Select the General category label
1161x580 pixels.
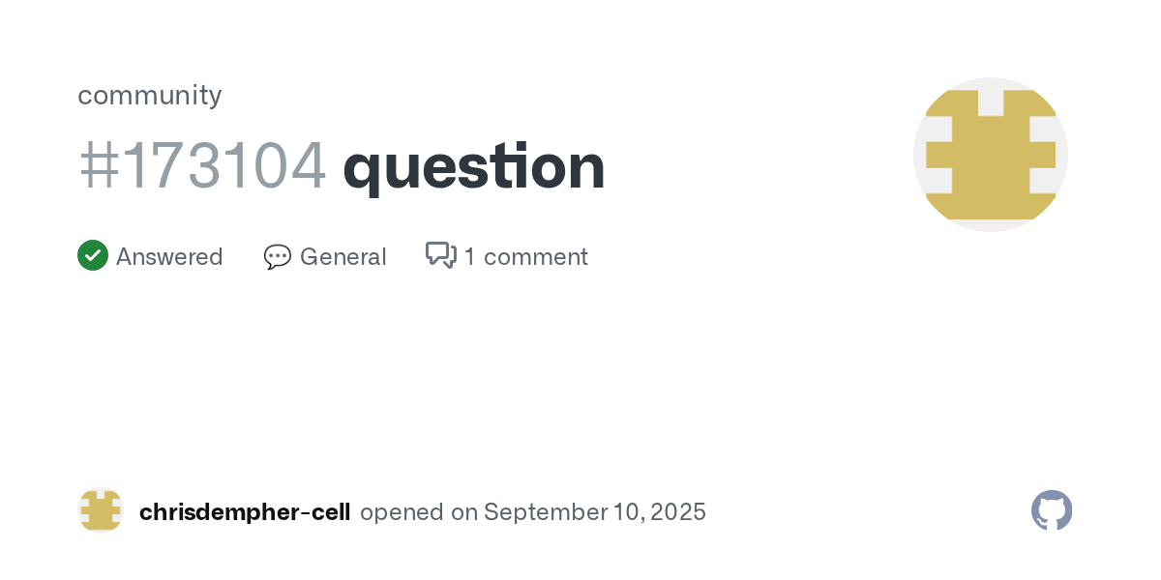[343, 257]
